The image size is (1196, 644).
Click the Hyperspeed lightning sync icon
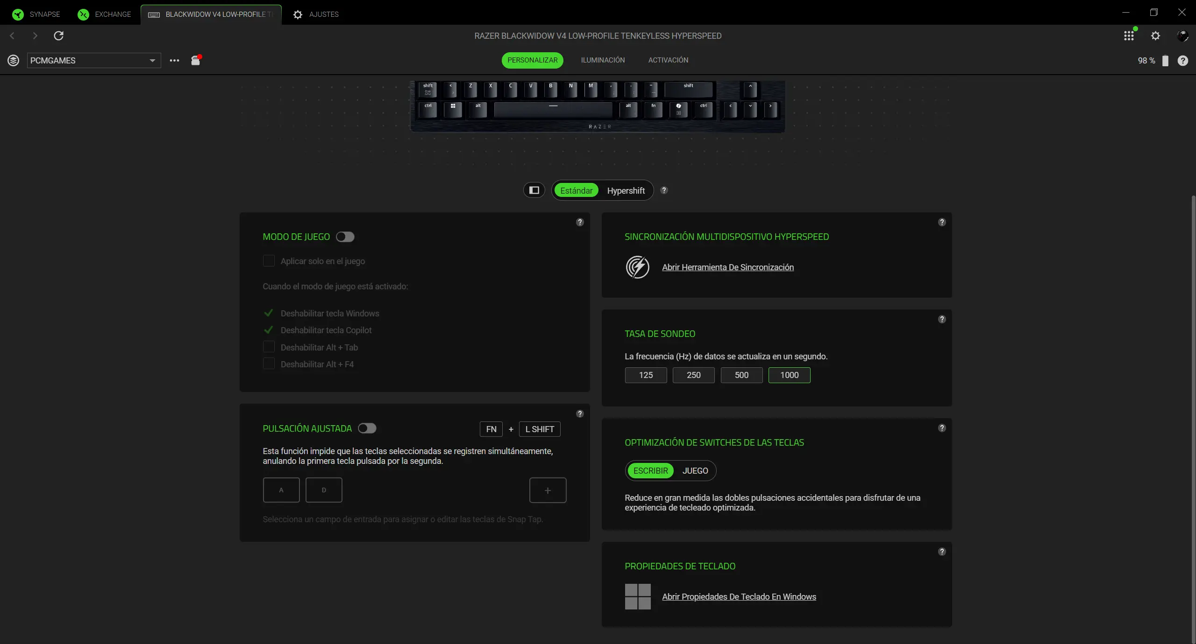(637, 267)
